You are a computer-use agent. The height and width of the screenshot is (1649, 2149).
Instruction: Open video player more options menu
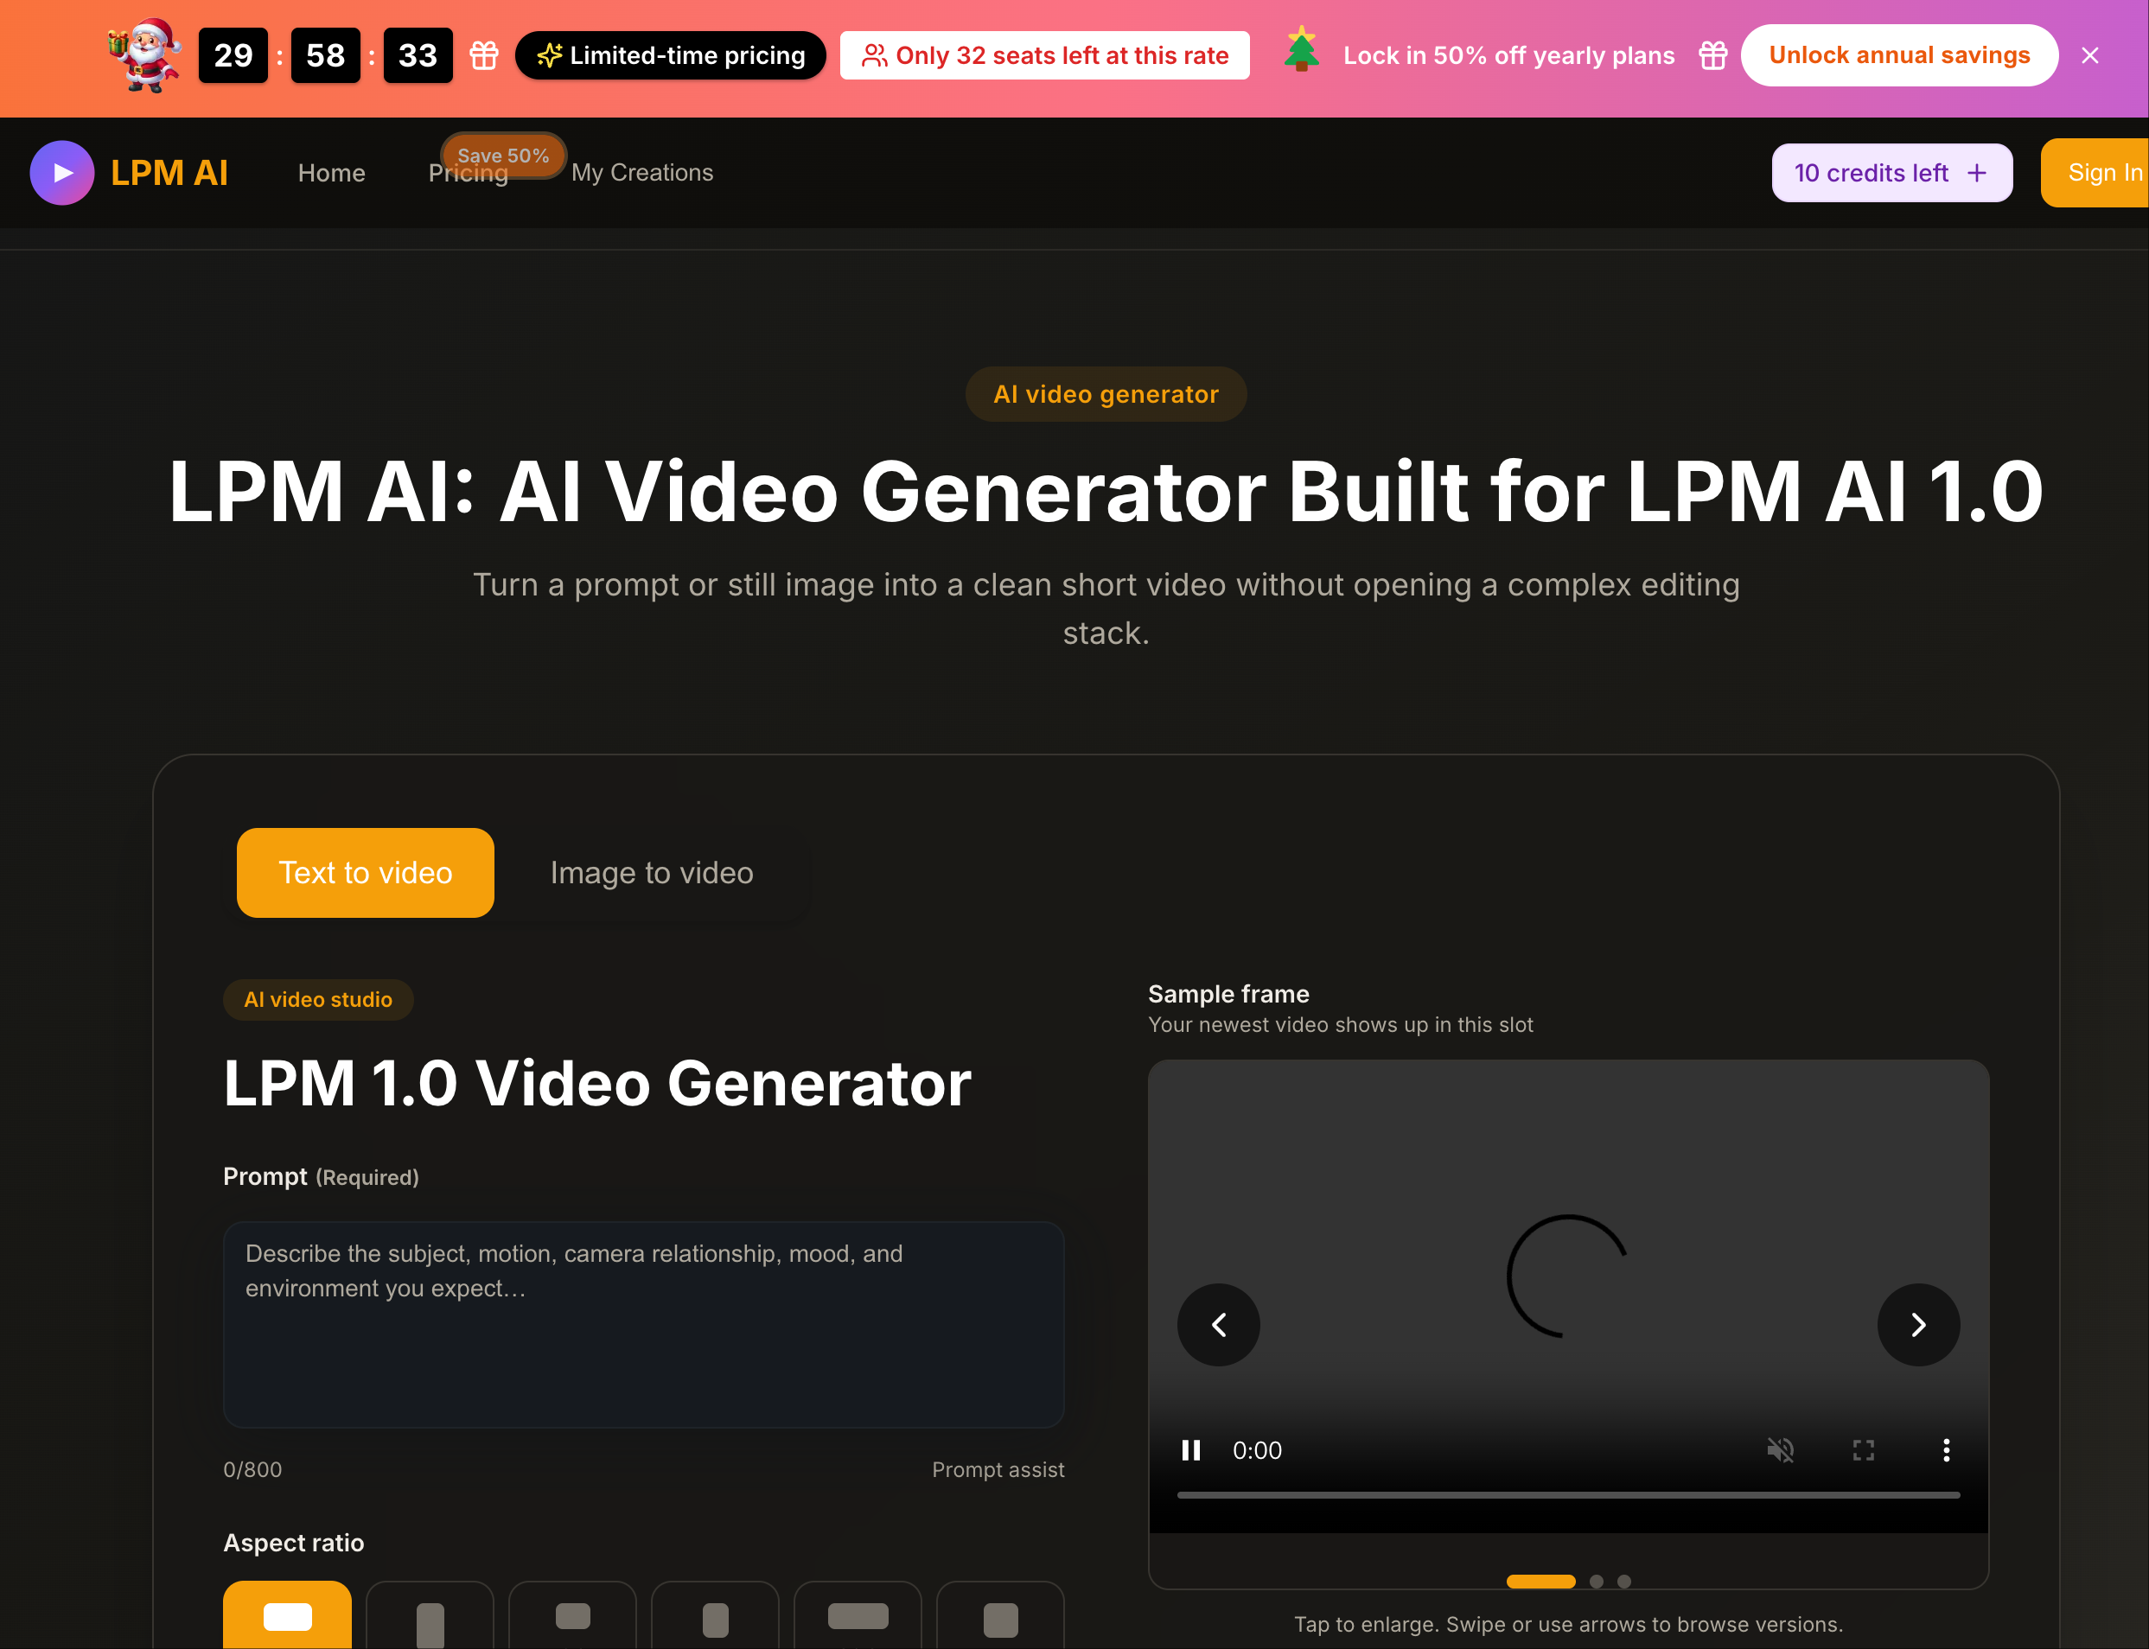[x=1945, y=1449]
